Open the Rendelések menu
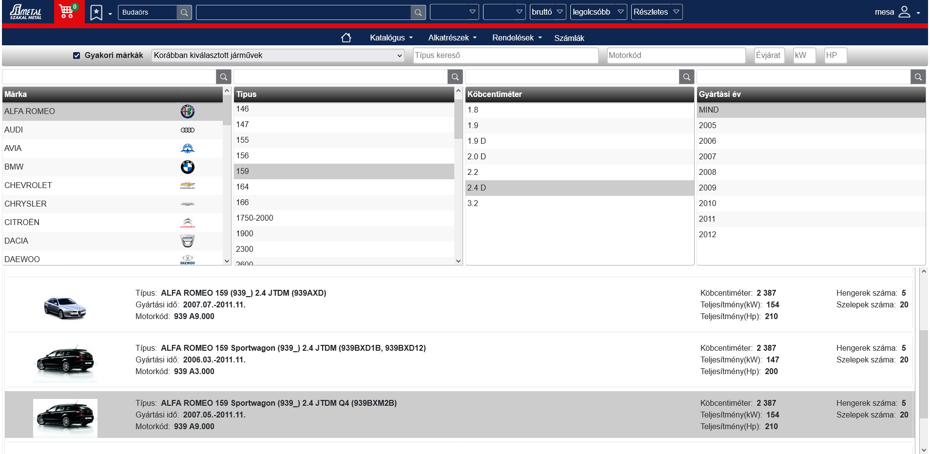The image size is (930, 454). (517, 38)
